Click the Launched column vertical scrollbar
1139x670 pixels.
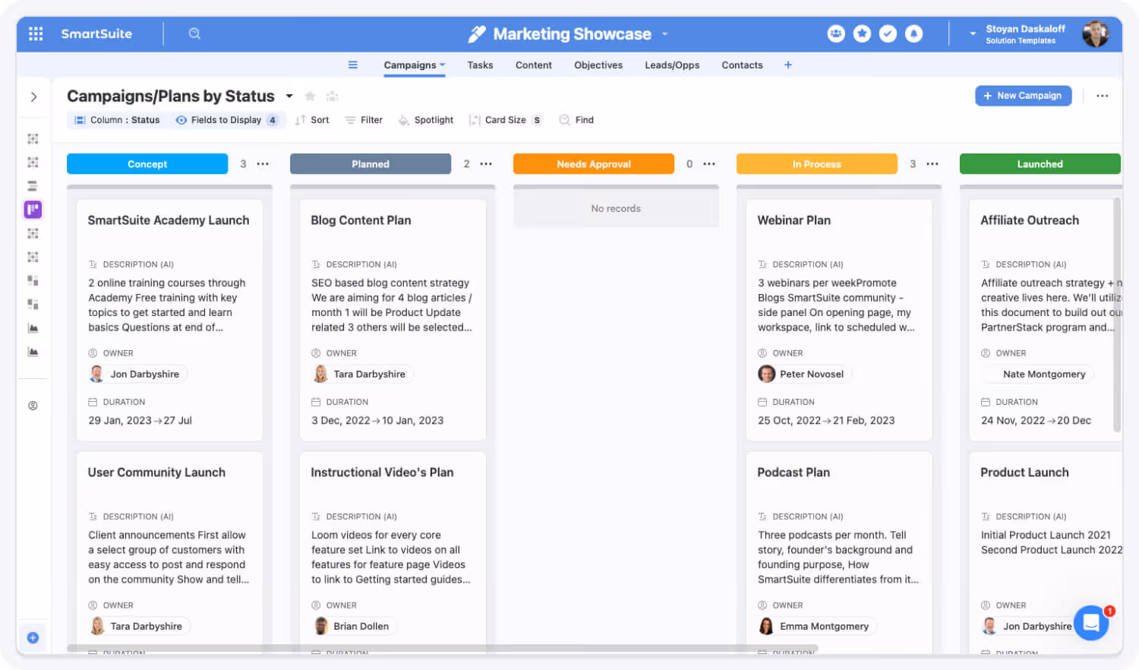(1117, 315)
